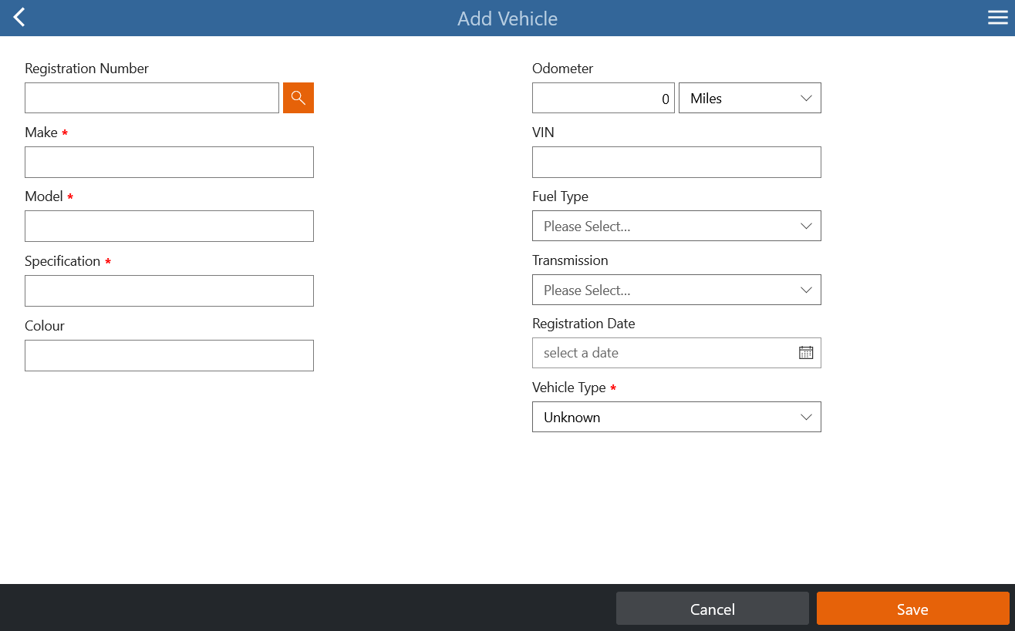Select the VIN input field

[676, 162]
